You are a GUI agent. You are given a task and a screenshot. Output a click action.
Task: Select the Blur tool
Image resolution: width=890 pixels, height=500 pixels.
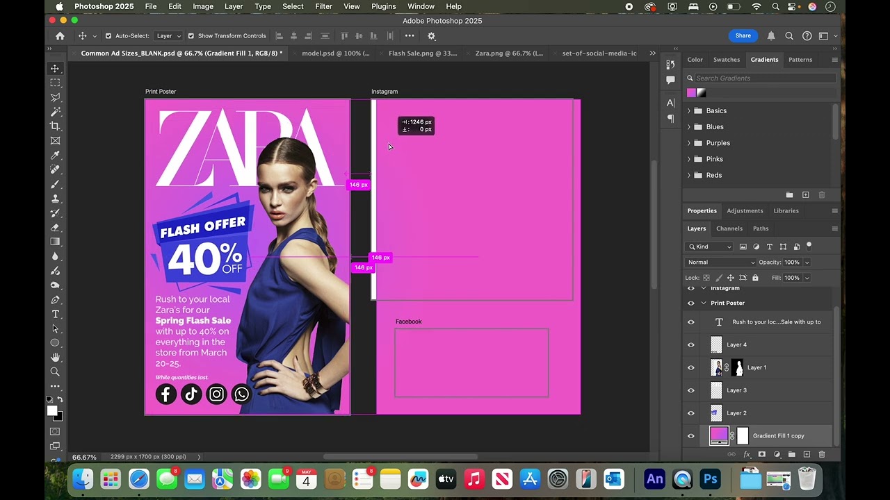(55, 256)
